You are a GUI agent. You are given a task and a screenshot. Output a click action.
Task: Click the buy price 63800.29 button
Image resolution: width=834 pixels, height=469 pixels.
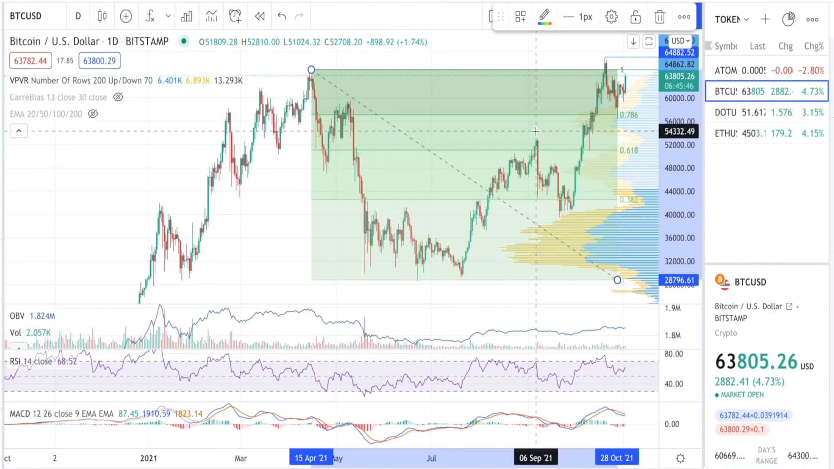99,61
